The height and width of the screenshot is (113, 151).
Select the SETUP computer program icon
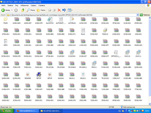tap(39, 75)
